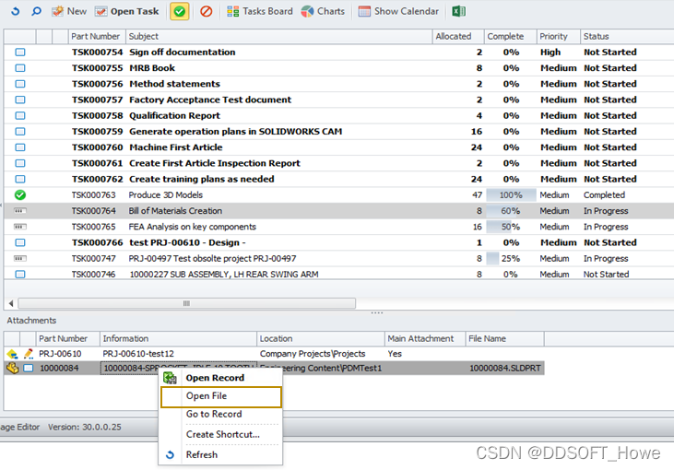This screenshot has width=674, height=470.
Task: Click Location header in Attachments
Action: coord(321,338)
